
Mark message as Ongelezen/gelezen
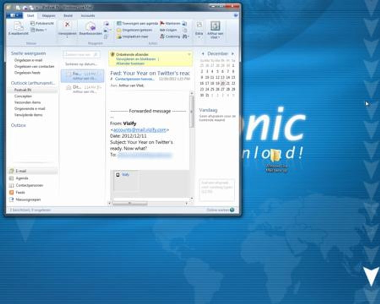pos(134,30)
